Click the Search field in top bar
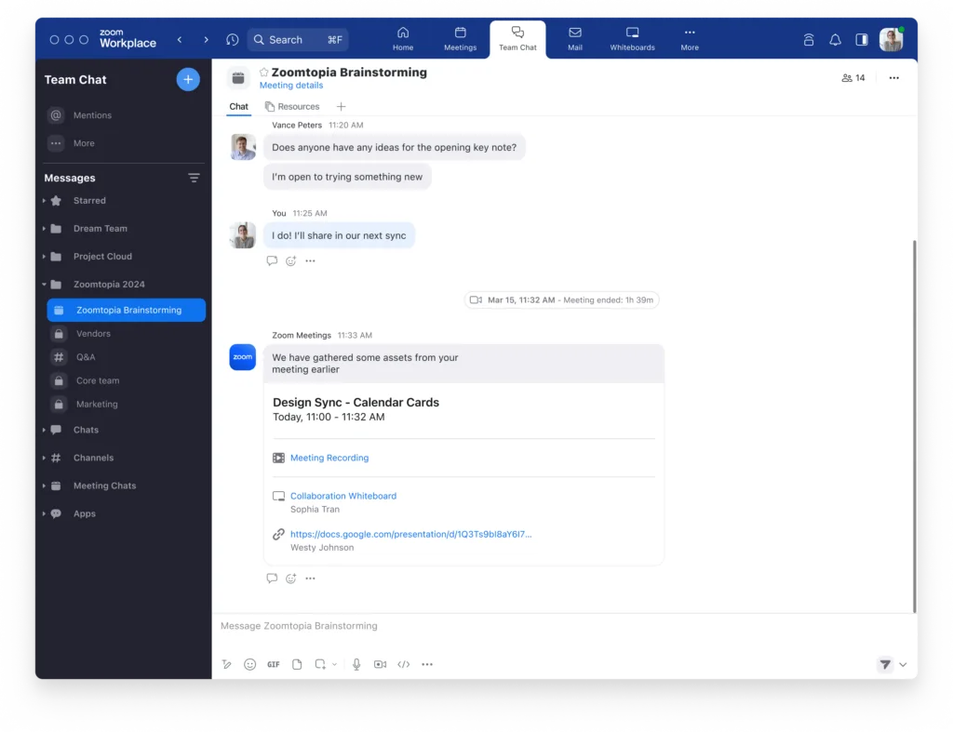953x732 pixels. coord(298,39)
